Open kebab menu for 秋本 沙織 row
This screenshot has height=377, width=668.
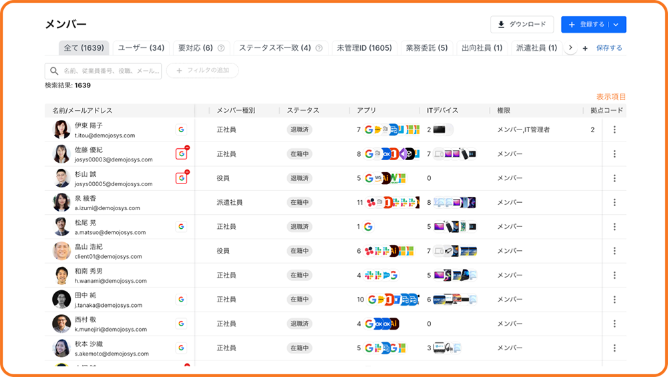pyautogui.click(x=615, y=348)
